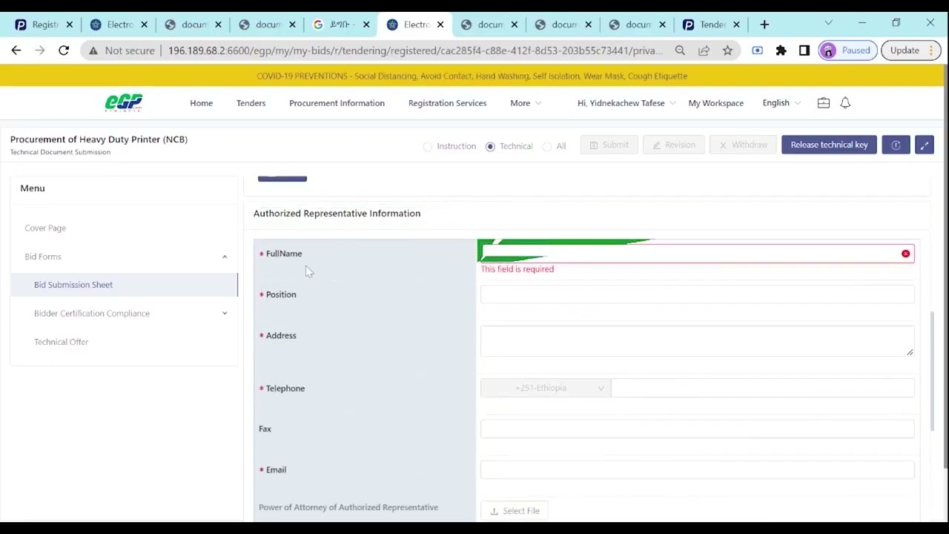Clear the FullName field error icon
Image resolution: width=949 pixels, height=534 pixels.
click(x=905, y=254)
